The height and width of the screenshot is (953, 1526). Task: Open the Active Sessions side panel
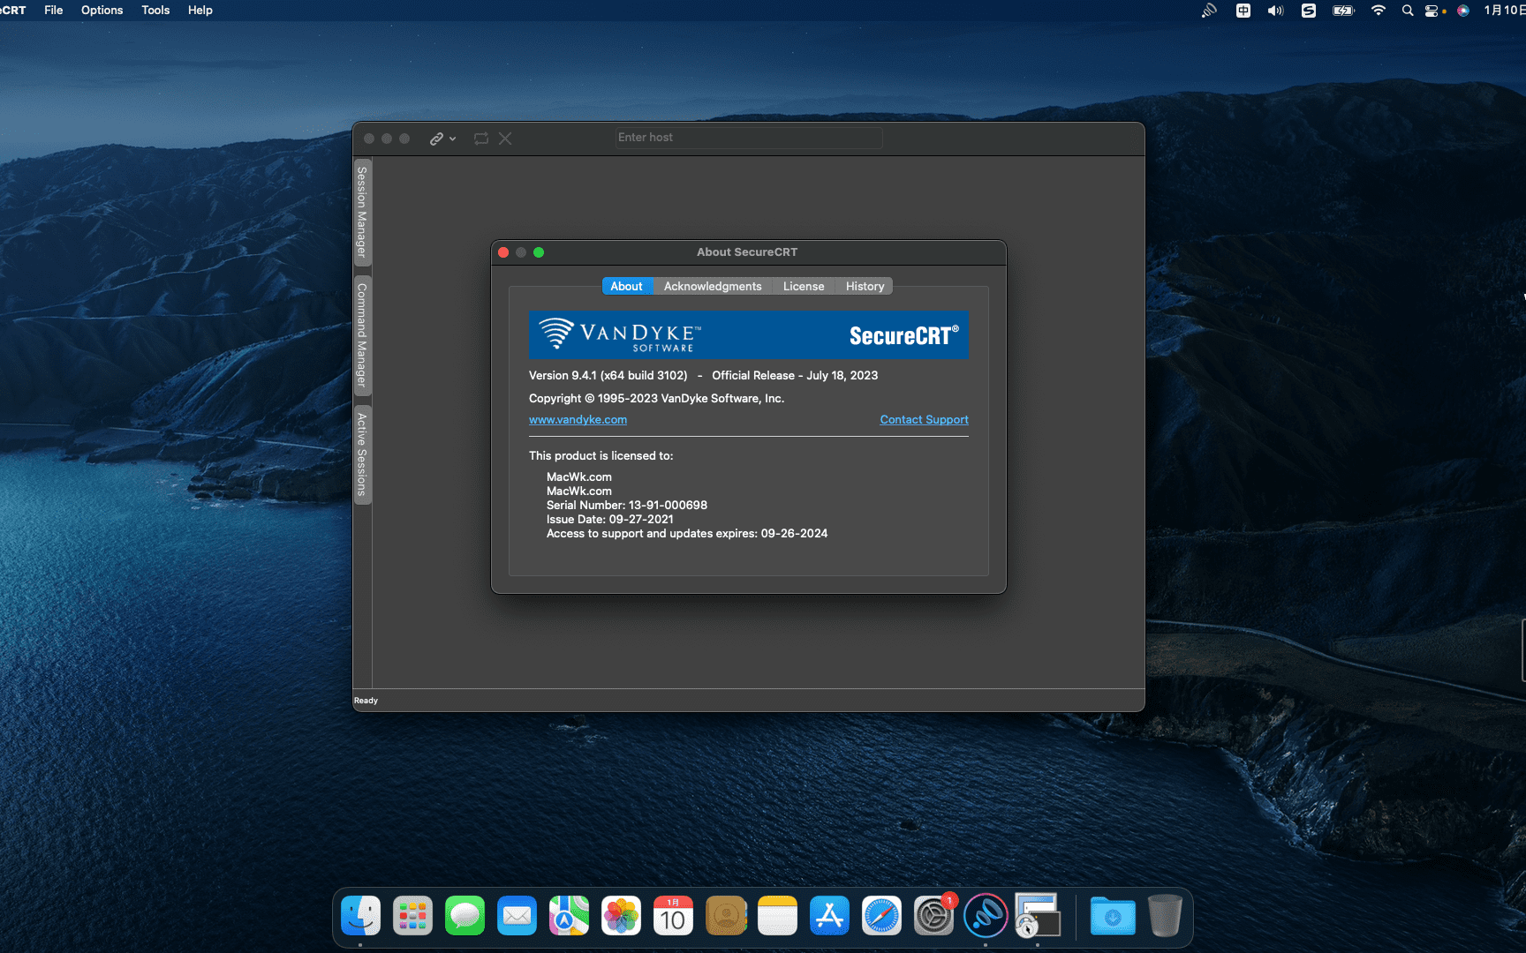click(362, 454)
